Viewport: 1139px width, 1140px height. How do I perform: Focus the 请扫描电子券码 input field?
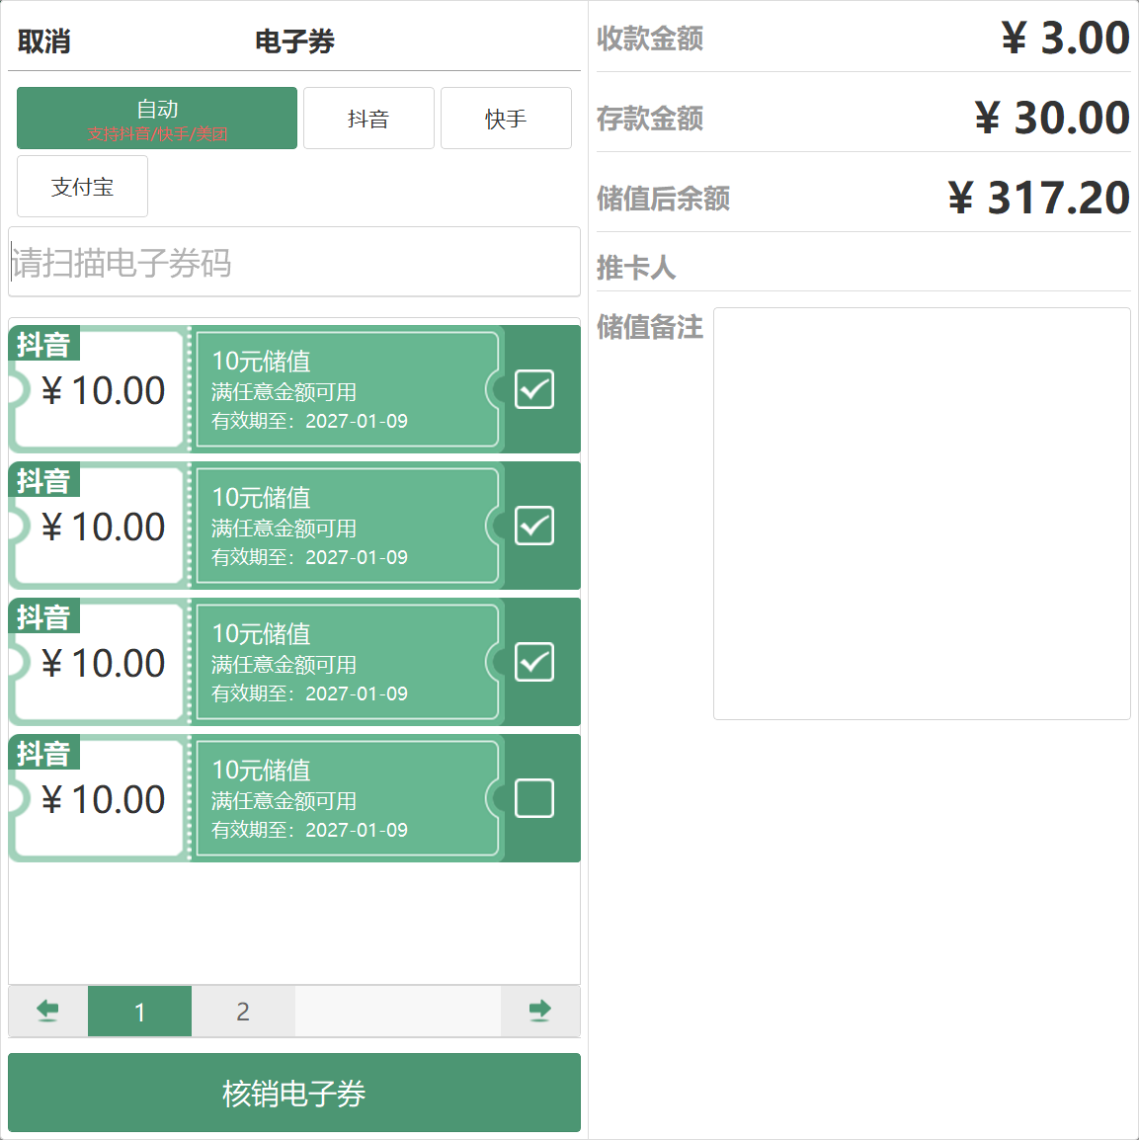[294, 263]
